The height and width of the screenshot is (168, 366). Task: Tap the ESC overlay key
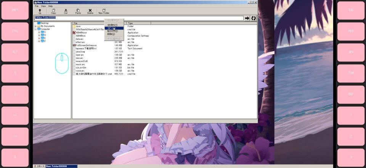[351, 10]
